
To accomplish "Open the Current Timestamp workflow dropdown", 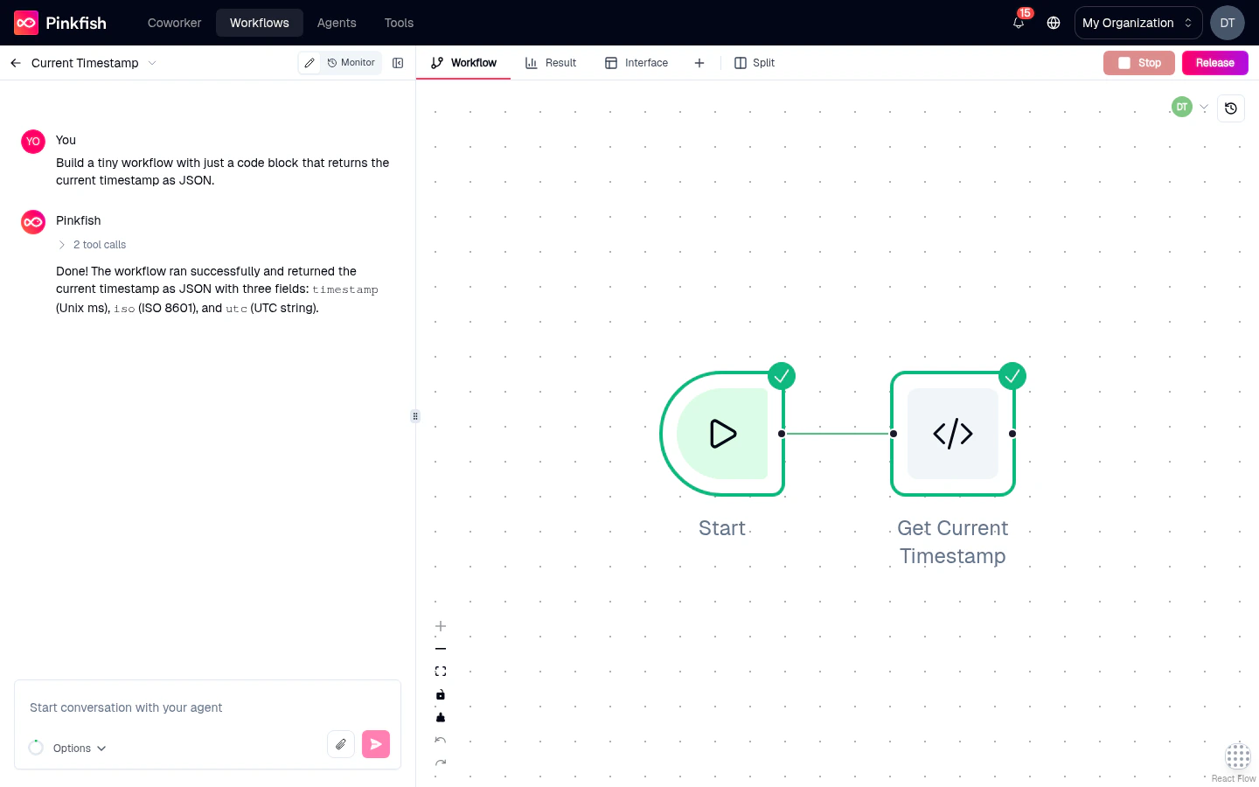I will coord(153,63).
